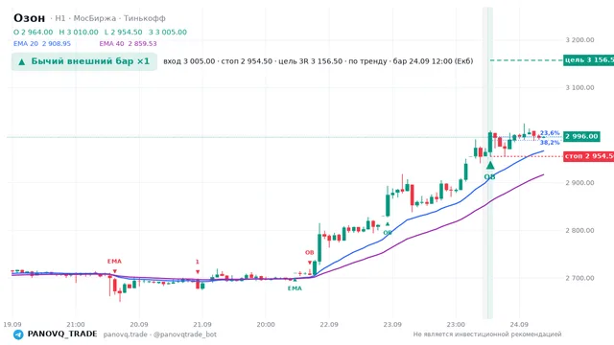
Task: Click the 2 900.00 price axis label
Action: coord(579,183)
